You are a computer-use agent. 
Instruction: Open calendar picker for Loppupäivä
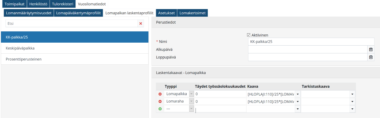pos(371,57)
